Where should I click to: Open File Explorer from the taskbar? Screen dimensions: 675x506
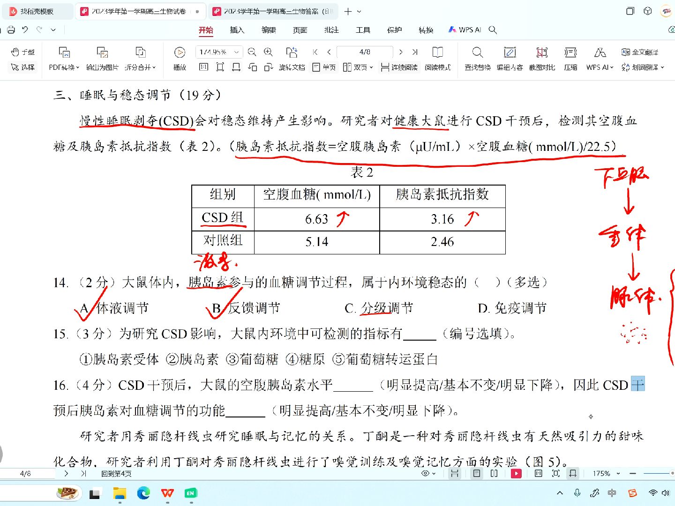pos(120,493)
